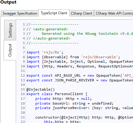The width and height of the screenshot is (133, 123).
Task: Click the private http: Http line
Action: point(63,99)
